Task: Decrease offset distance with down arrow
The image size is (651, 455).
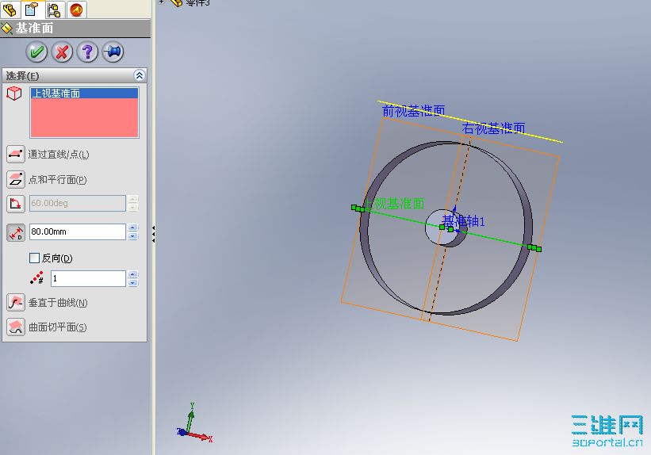Action: tap(133, 236)
